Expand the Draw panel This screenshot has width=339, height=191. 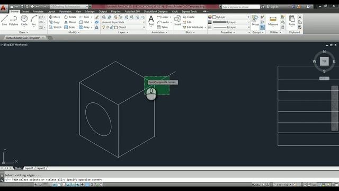23,32
